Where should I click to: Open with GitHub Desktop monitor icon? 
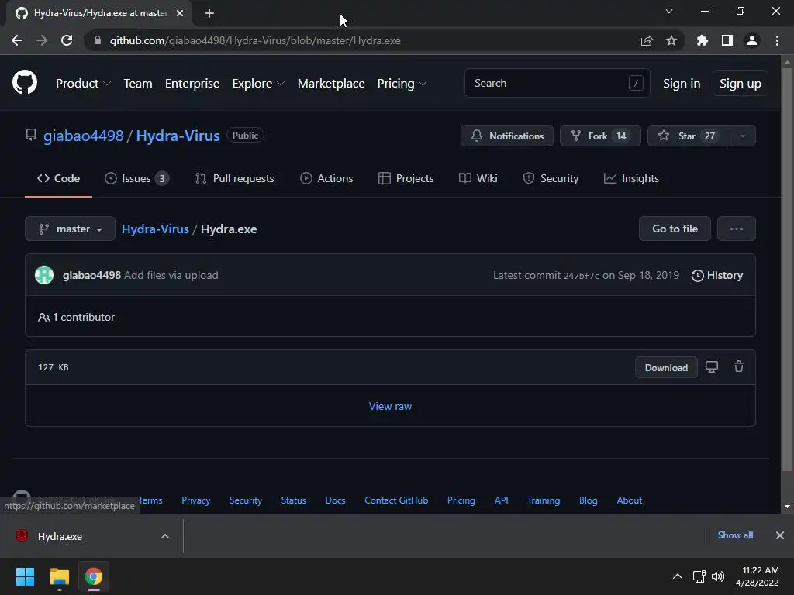point(712,366)
